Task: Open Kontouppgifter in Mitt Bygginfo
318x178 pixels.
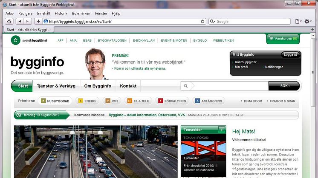Action: [x=246, y=62]
